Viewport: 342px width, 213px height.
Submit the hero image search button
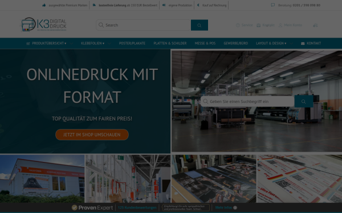[x=304, y=101]
